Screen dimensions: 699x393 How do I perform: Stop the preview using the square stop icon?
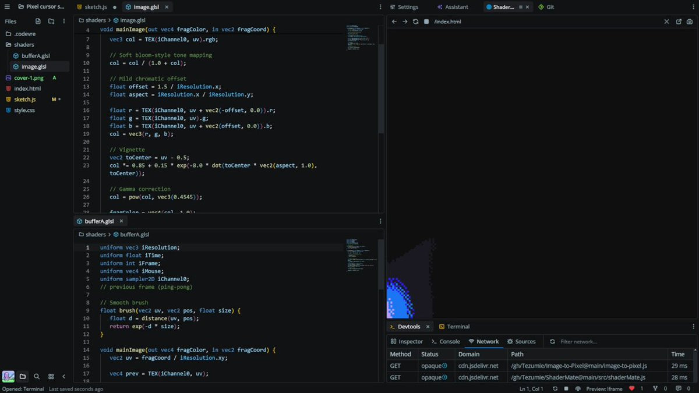[x=426, y=22]
